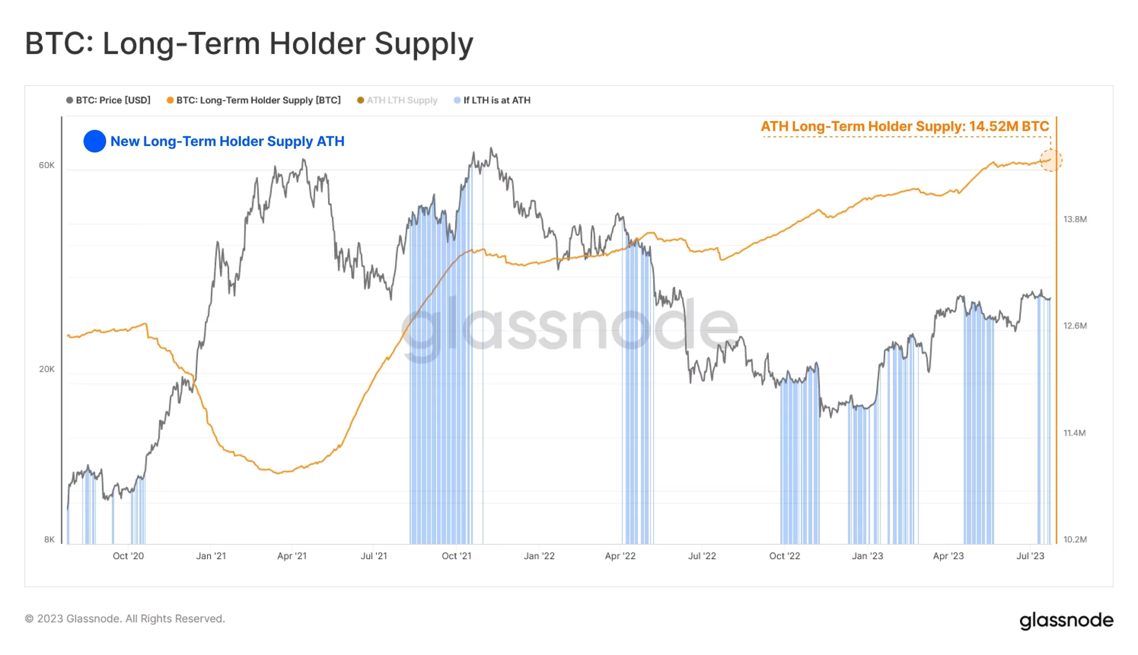Screen dimensions: 1138x655
Task: Click the large blue circle beside New Long-Term Holder Supply ATH
Action: [94, 141]
